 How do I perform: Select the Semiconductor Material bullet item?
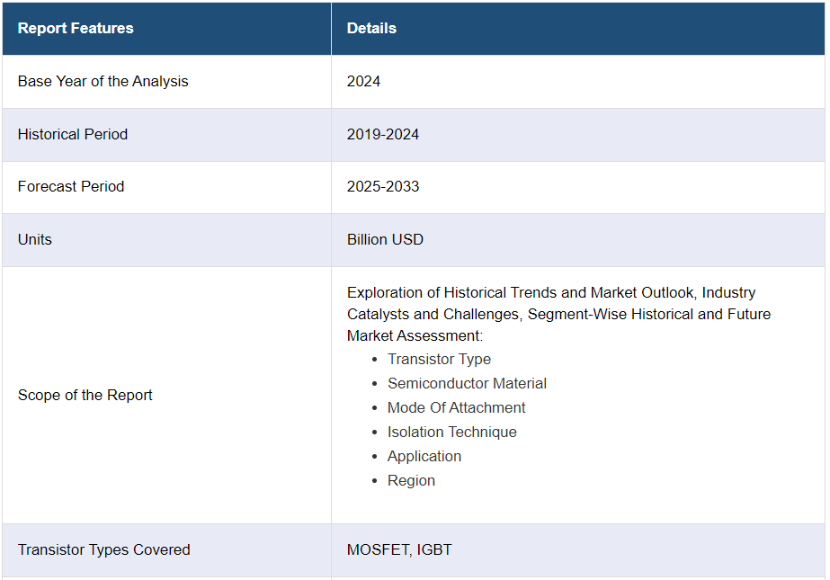click(467, 384)
